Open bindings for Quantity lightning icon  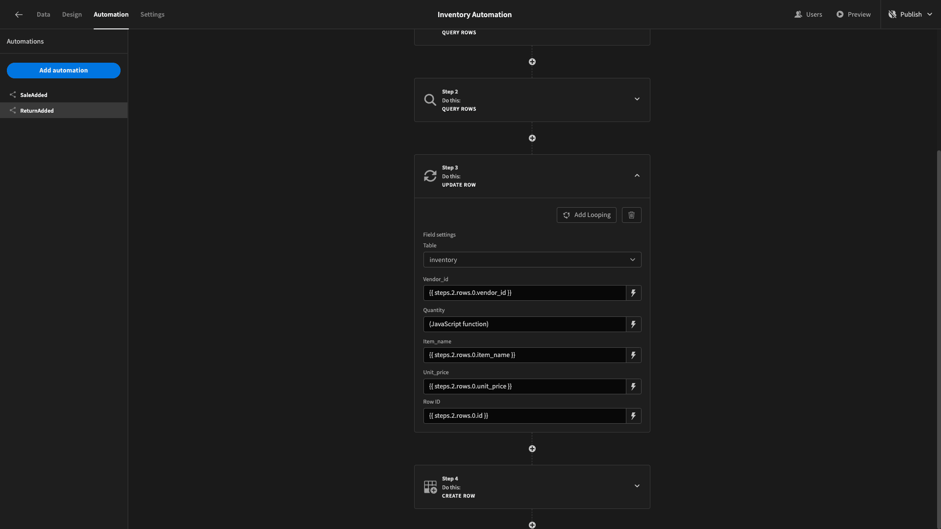pos(633,324)
